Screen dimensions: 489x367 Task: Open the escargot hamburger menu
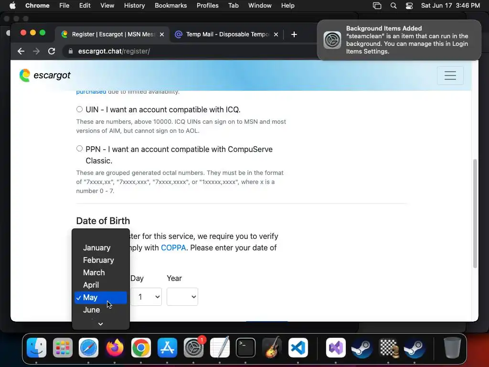point(450,75)
